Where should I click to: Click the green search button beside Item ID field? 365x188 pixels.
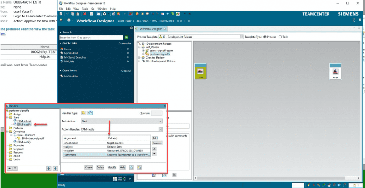(127, 37)
